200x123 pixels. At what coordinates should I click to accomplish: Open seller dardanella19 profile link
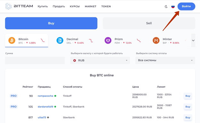[46, 107]
